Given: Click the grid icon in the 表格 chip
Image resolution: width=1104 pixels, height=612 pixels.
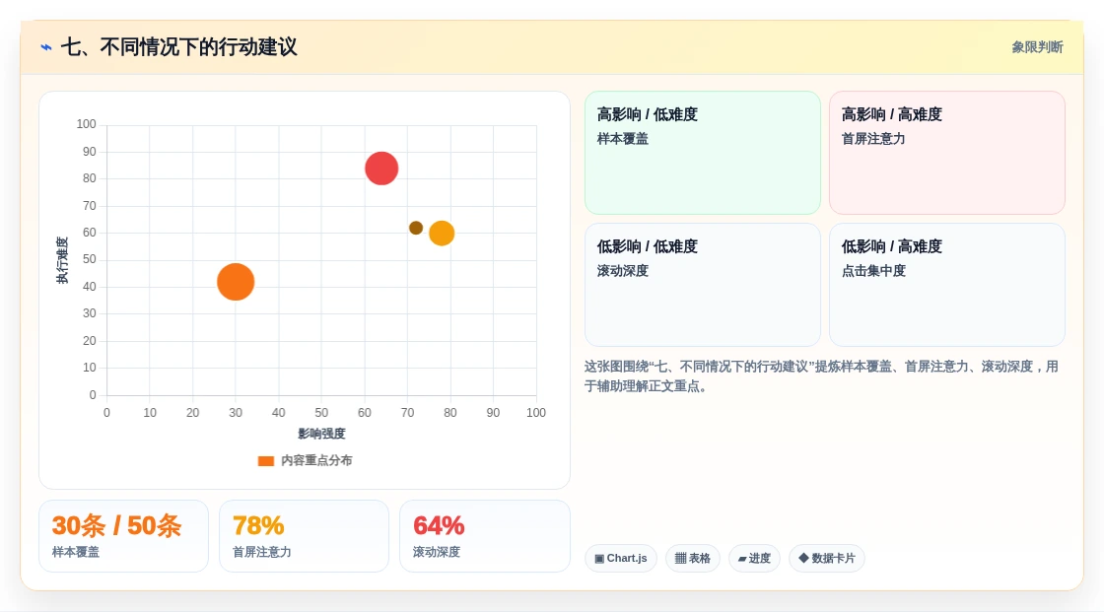Looking at the screenshot, I should pyautogui.click(x=680, y=559).
